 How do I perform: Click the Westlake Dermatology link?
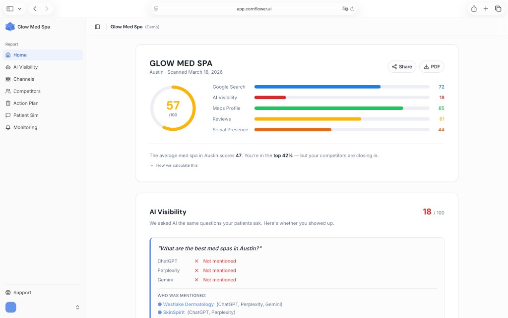(188, 304)
